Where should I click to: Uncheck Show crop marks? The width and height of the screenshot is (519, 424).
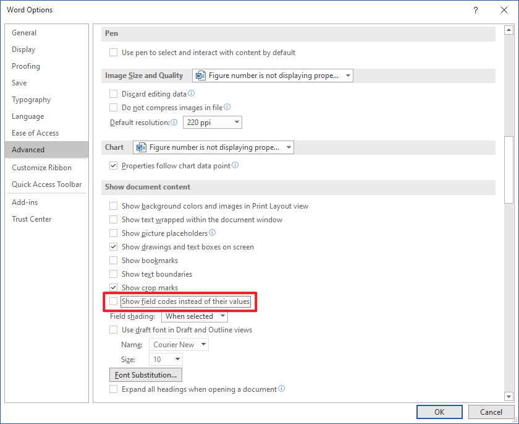[x=113, y=287]
